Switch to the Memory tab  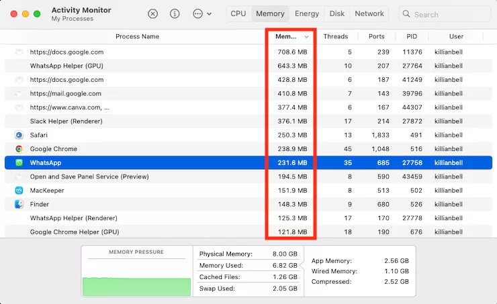coord(270,13)
